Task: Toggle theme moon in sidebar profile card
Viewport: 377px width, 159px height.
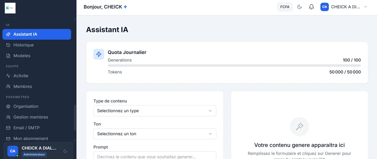Action: [x=65, y=151]
